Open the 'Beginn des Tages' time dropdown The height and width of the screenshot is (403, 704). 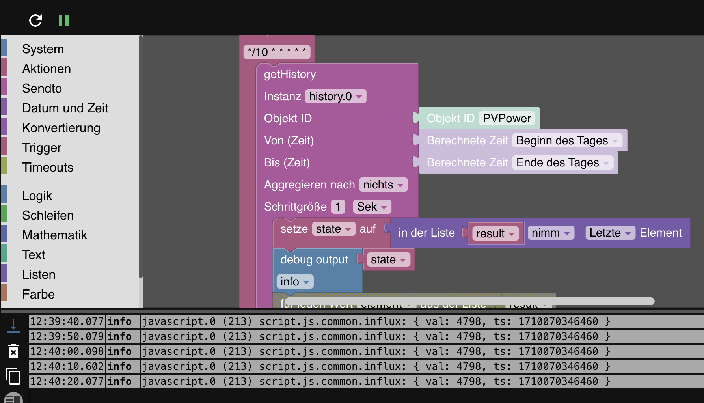567,140
